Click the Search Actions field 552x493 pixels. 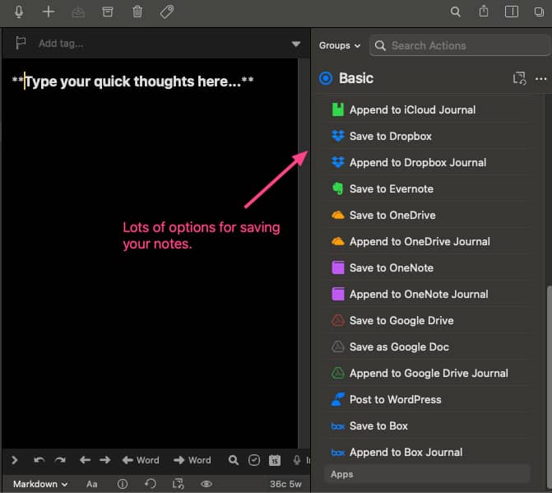pos(460,45)
